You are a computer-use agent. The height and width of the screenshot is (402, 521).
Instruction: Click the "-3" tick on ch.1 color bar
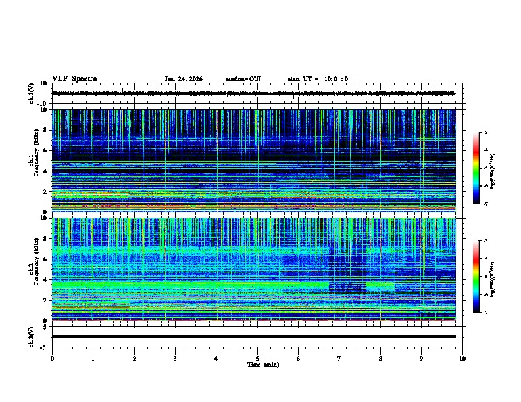tap(485, 132)
